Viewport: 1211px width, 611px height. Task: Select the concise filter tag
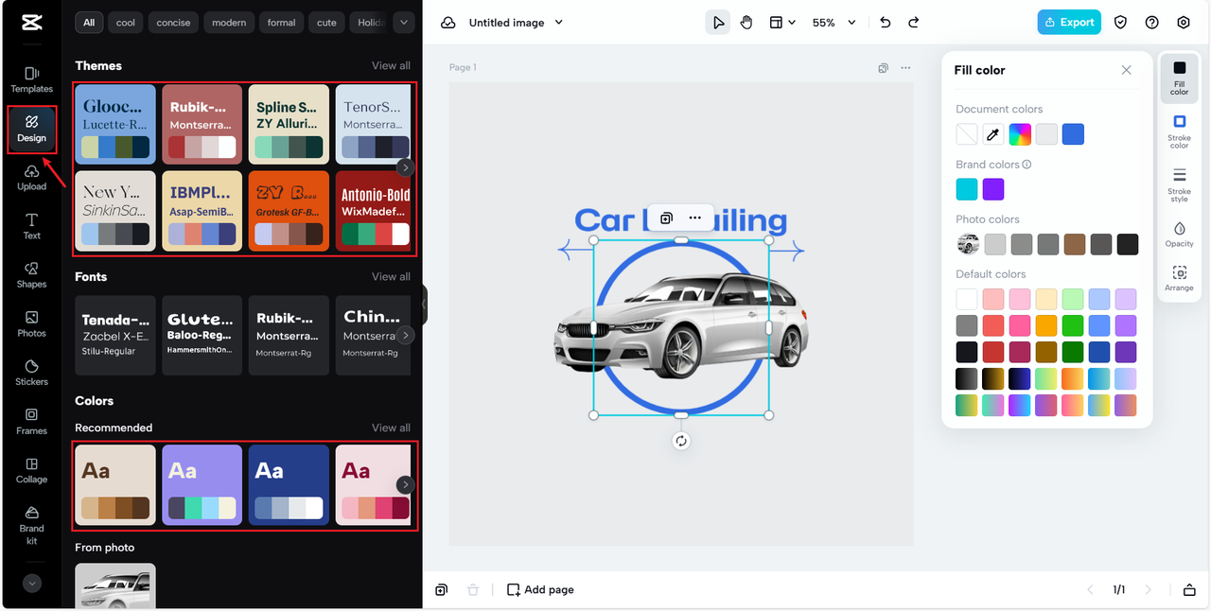173,23
